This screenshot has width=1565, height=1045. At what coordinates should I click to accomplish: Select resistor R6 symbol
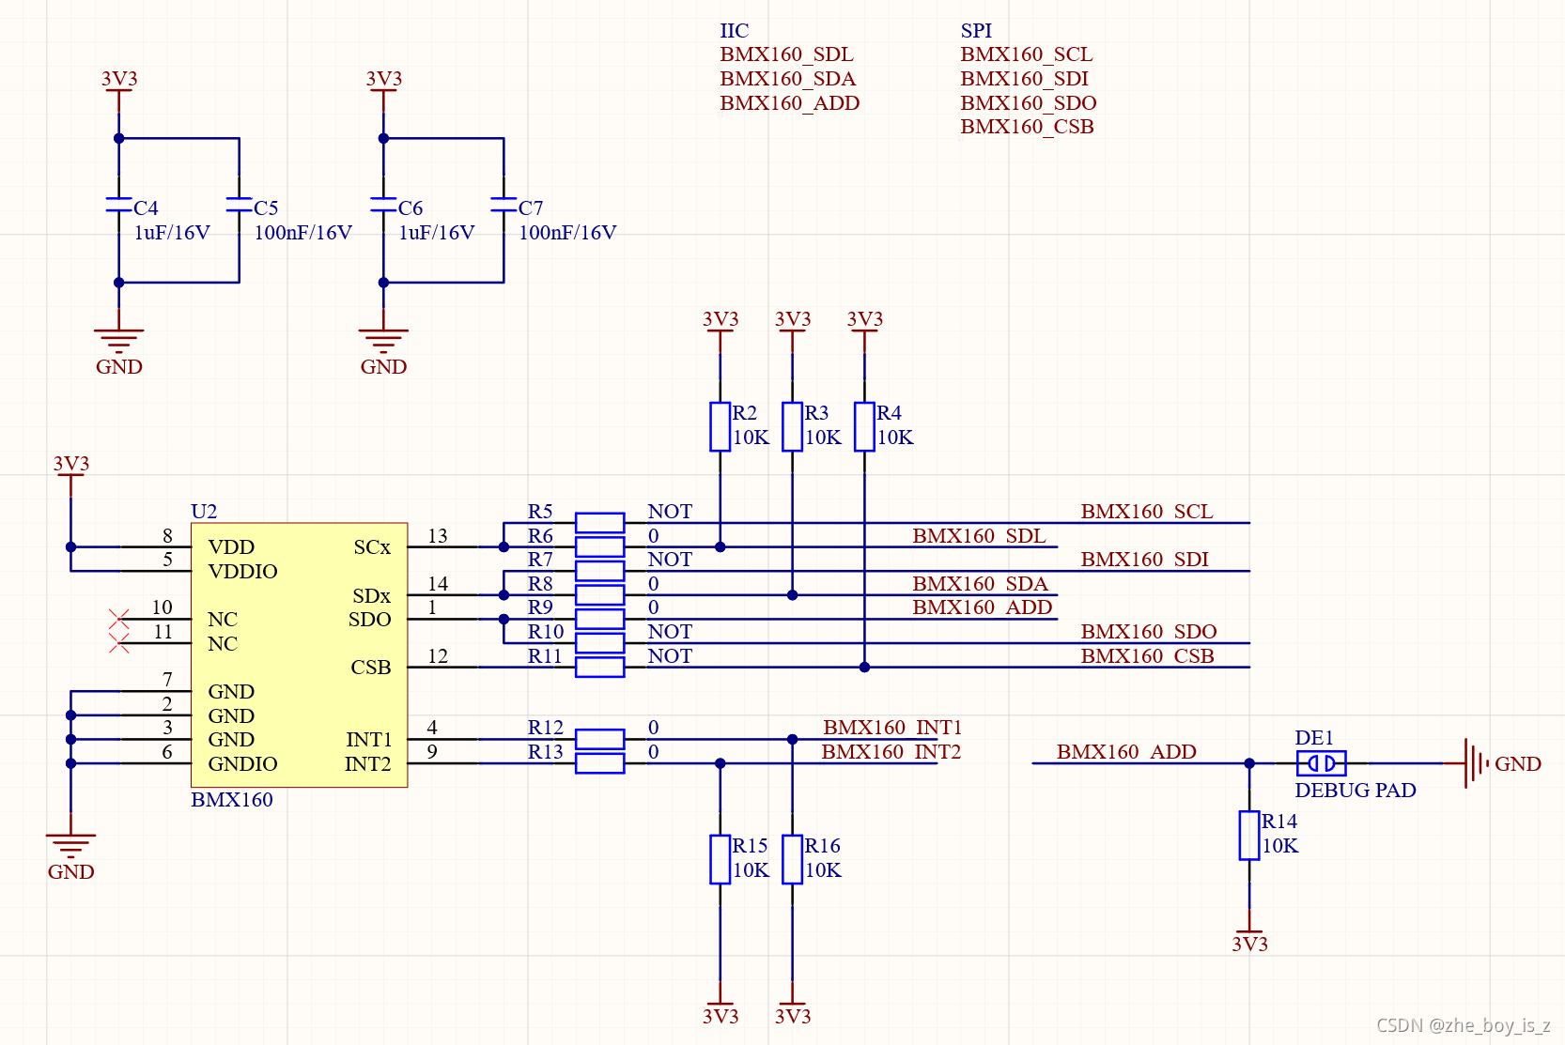(x=599, y=546)
